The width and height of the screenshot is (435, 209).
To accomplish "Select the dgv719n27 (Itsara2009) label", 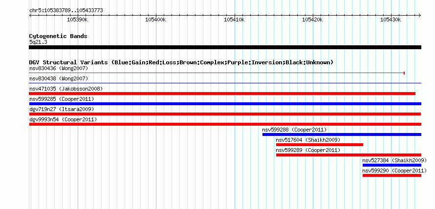I will point(62,109).
